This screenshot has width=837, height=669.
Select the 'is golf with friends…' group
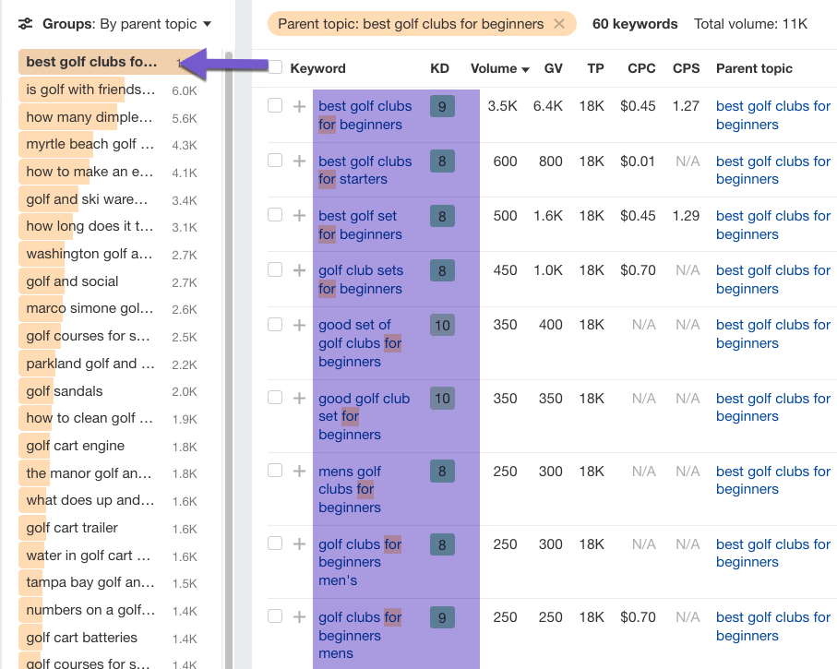111,90
